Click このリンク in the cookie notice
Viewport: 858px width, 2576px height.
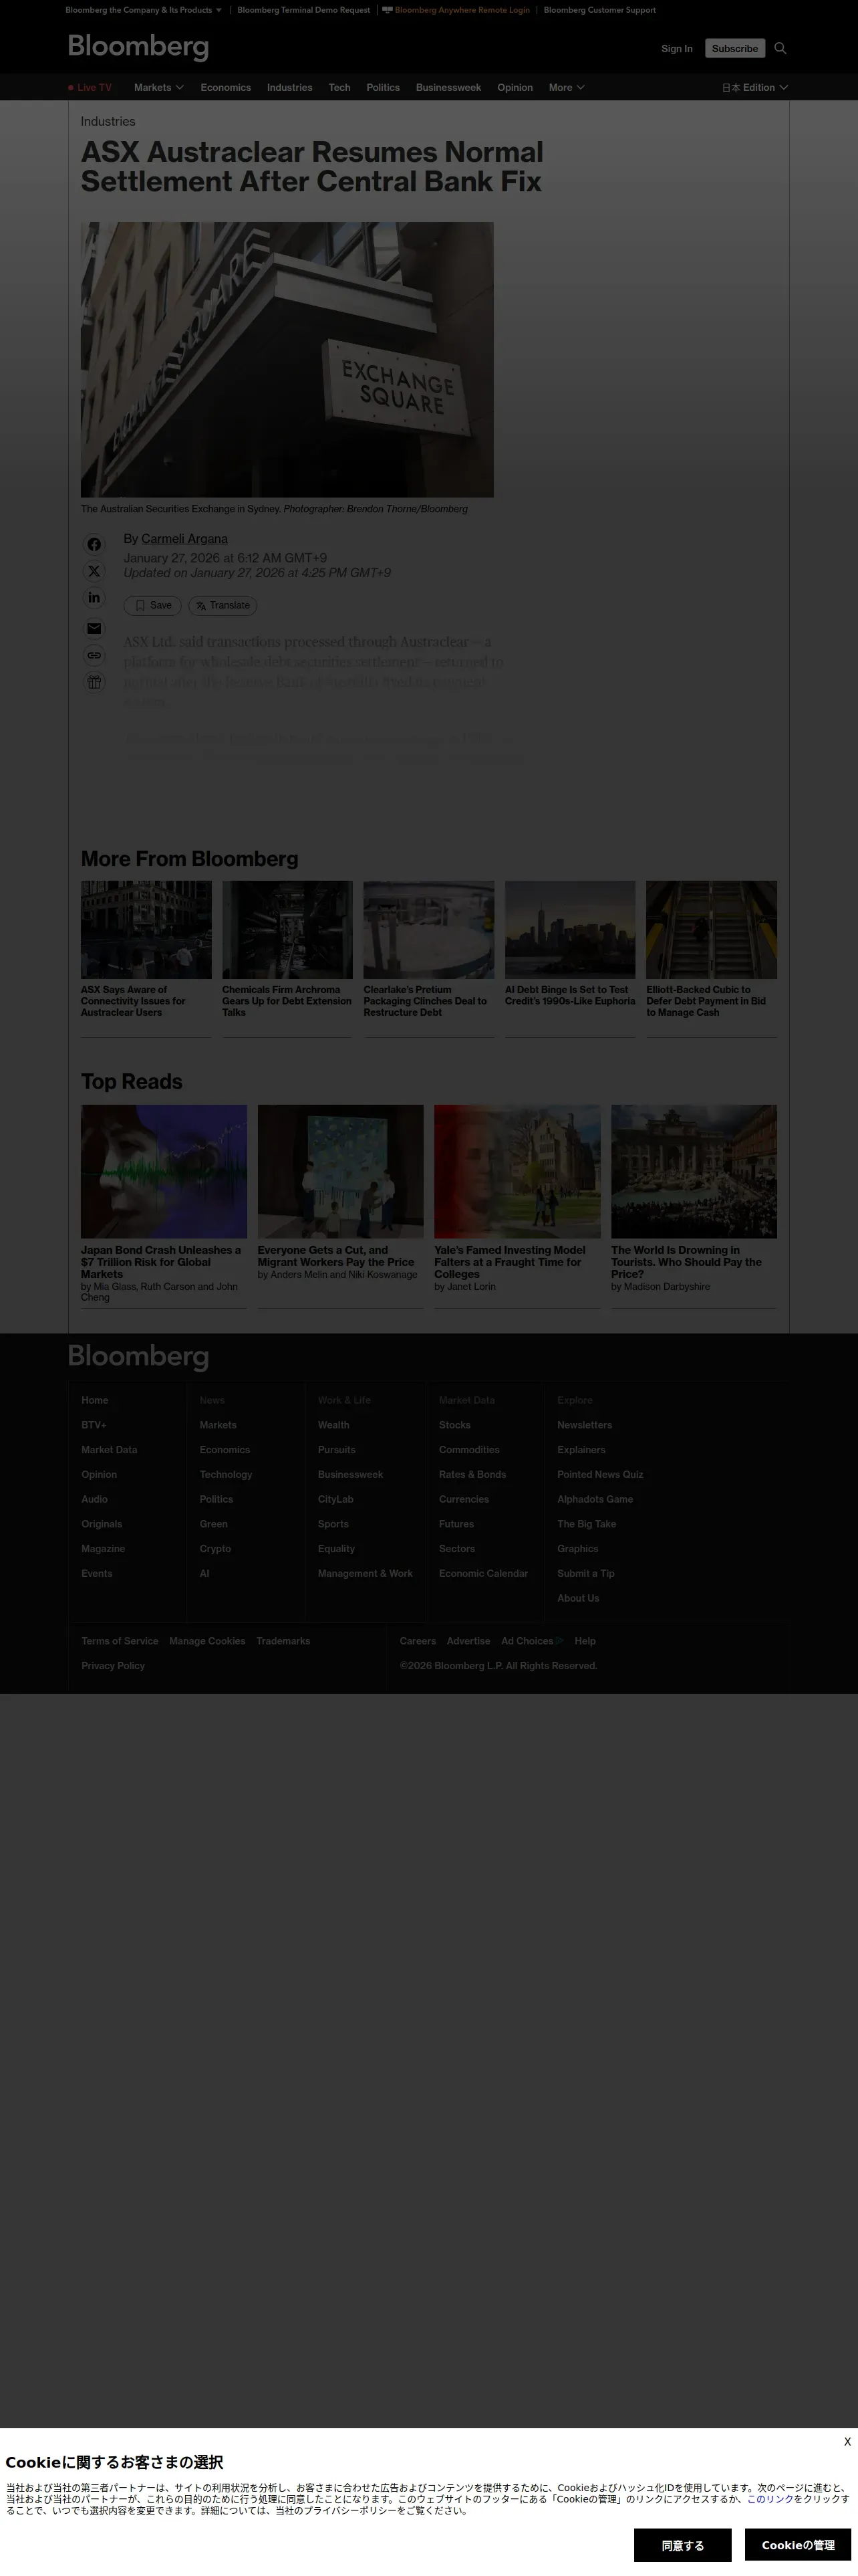coord(770,2498)
